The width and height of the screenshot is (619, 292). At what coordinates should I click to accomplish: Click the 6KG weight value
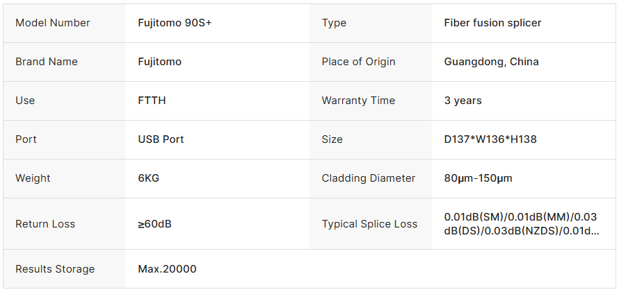coord(149,178)
